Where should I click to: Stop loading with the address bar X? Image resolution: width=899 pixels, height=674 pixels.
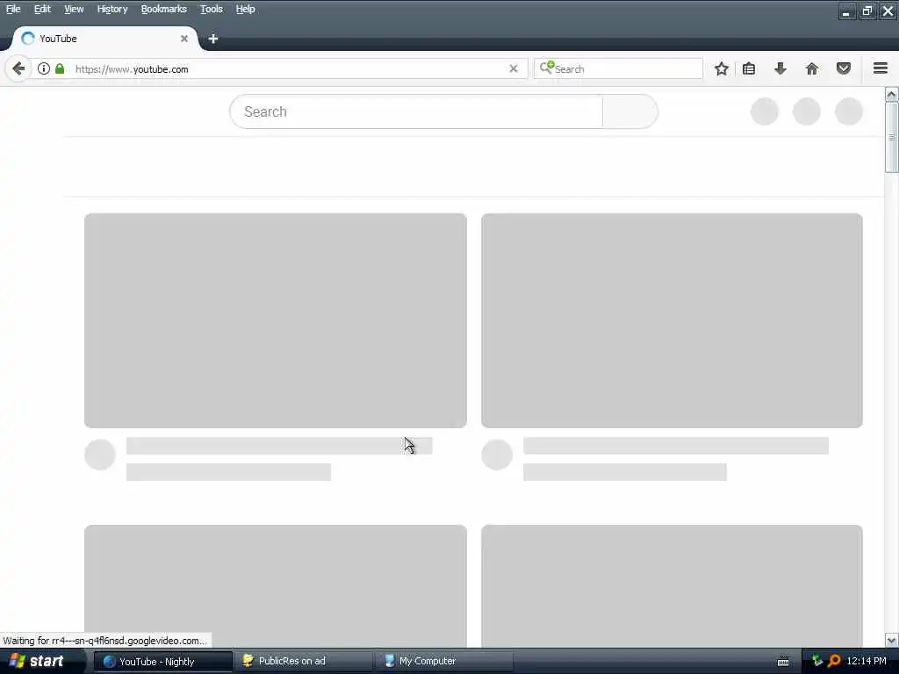[x=513, y=68]
